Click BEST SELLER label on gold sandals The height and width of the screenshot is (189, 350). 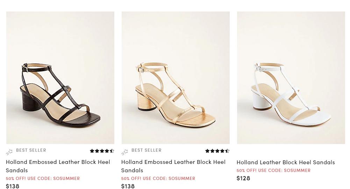147,150
